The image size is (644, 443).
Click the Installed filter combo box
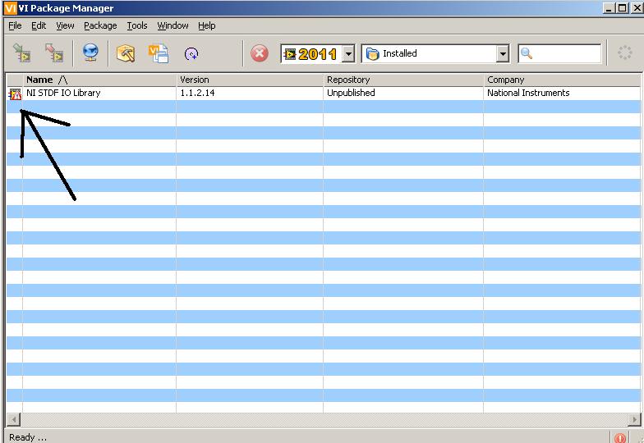click(435, 54)
